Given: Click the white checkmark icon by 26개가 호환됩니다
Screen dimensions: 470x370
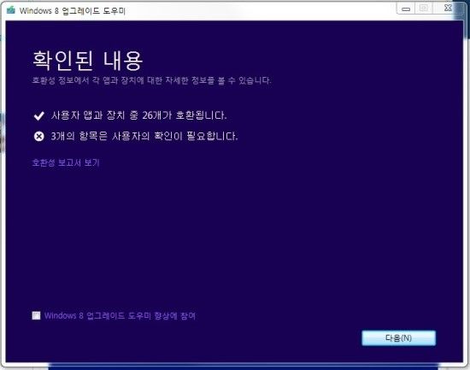Looking at the screenshot, I should click(x=39, y=115).
